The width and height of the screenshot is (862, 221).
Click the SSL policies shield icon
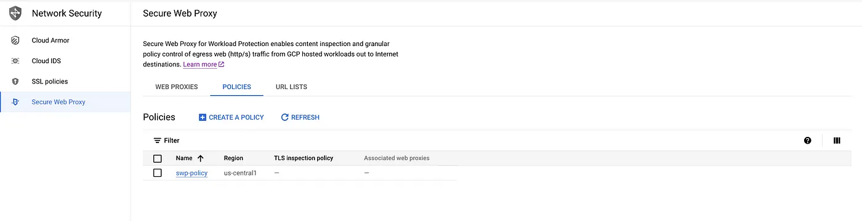coord(15,82)
